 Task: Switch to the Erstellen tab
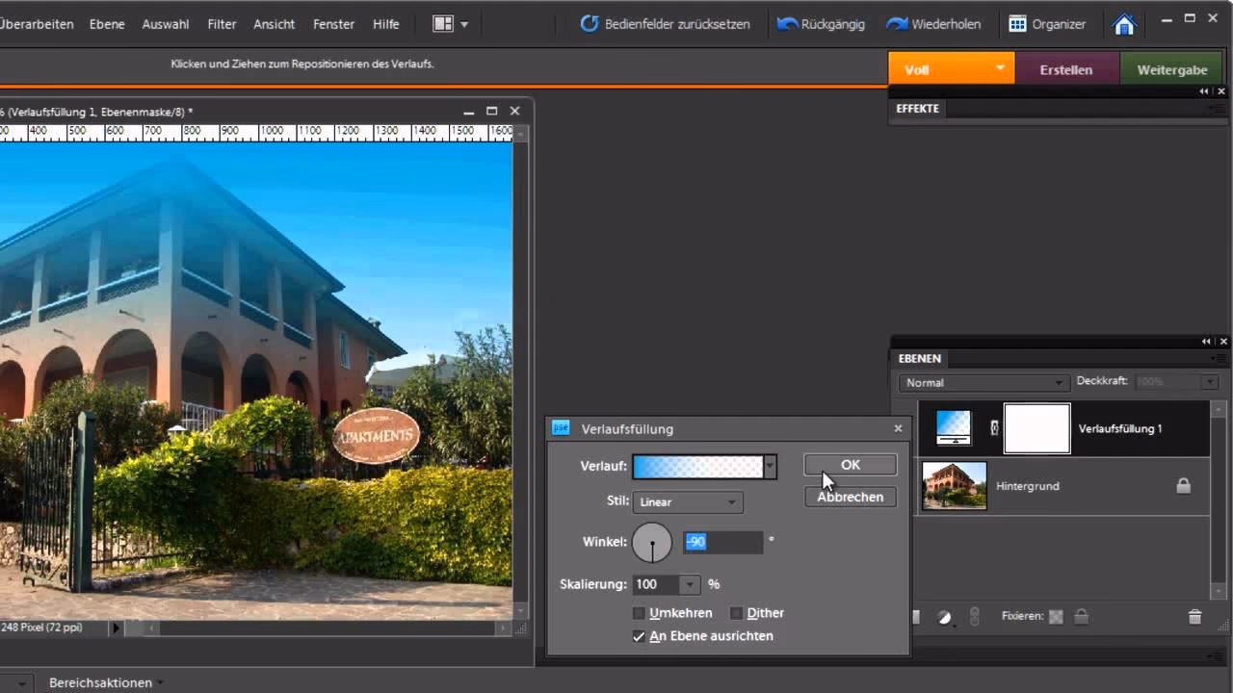[1066, 69]
